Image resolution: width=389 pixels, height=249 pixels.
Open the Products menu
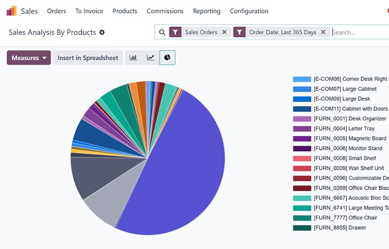pos(125,11)
